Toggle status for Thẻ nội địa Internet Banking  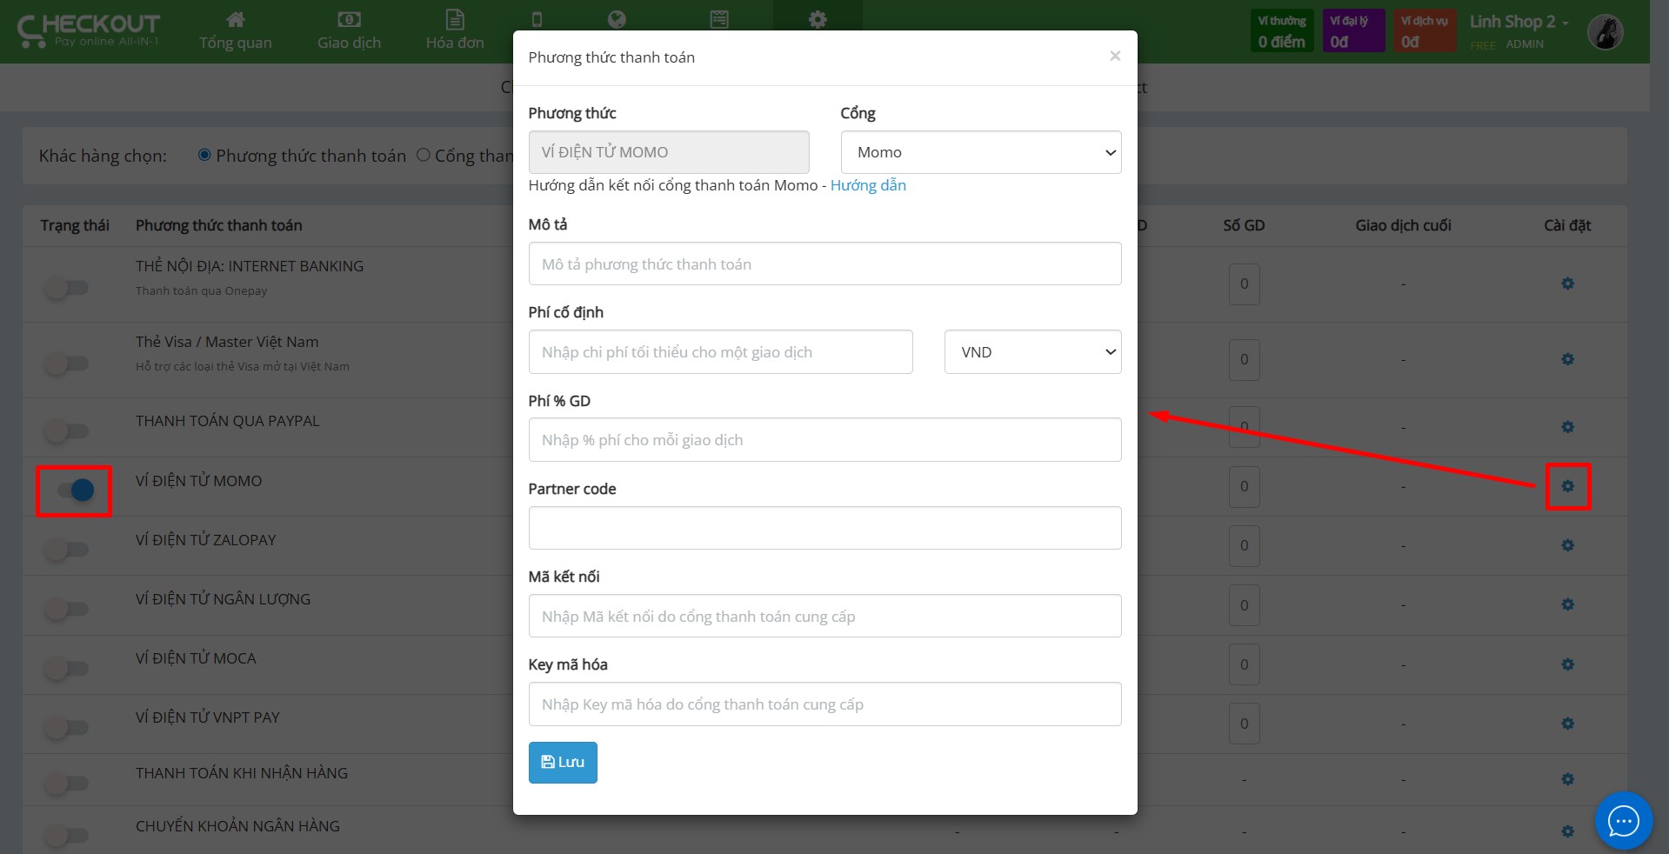pyautogui.click(x=67, y=288)
